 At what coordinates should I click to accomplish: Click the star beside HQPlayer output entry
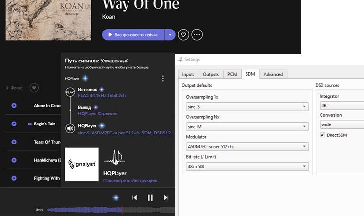pyautogui.click(x=102, y=125)
